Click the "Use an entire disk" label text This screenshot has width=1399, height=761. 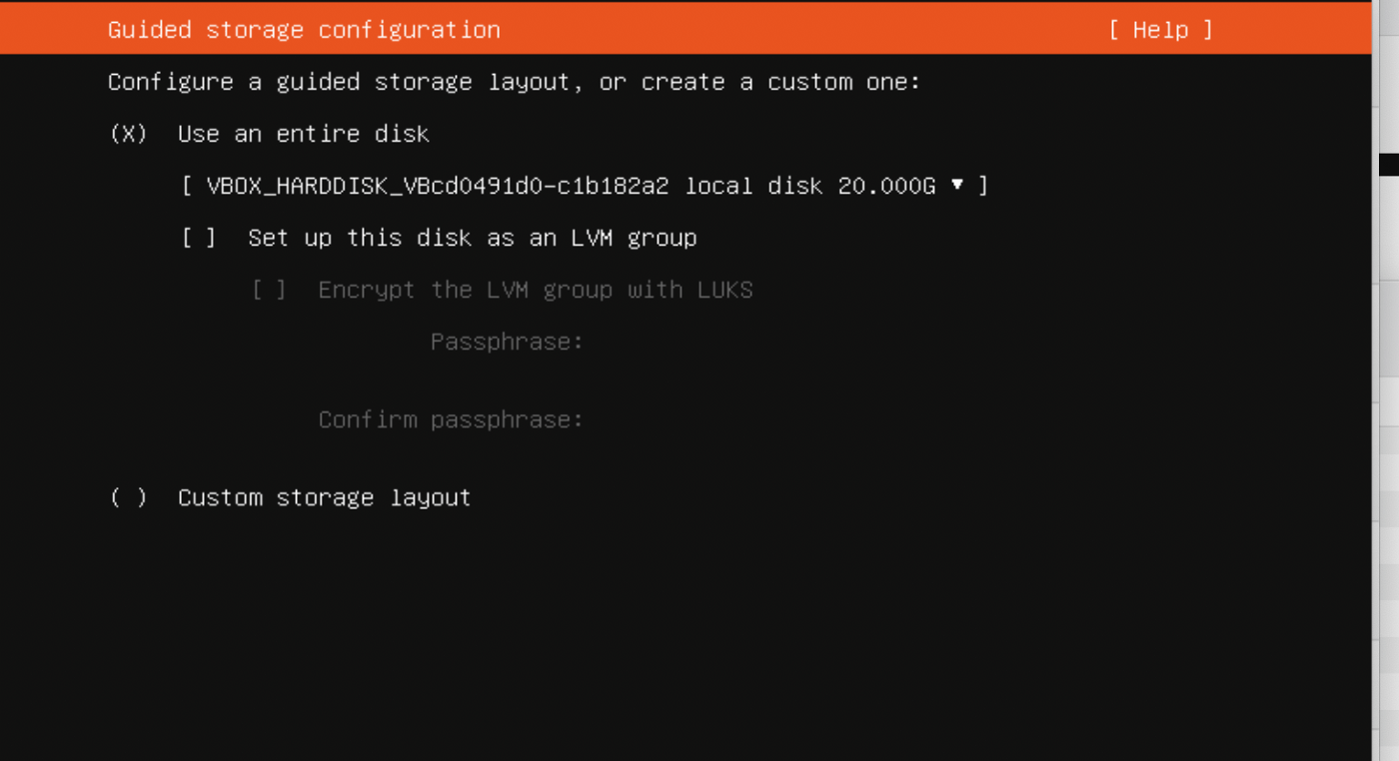pyautogui.click(x=304, y=134)
